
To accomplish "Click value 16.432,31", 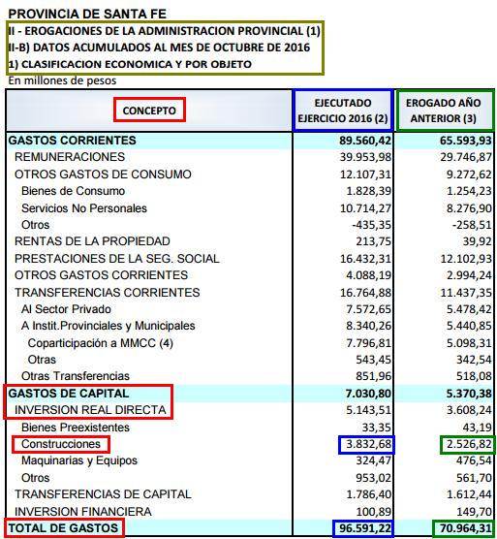I will (x=365, y=258).
